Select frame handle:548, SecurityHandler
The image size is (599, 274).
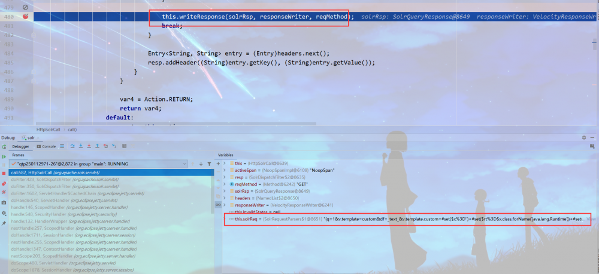(x=111, y=214)
